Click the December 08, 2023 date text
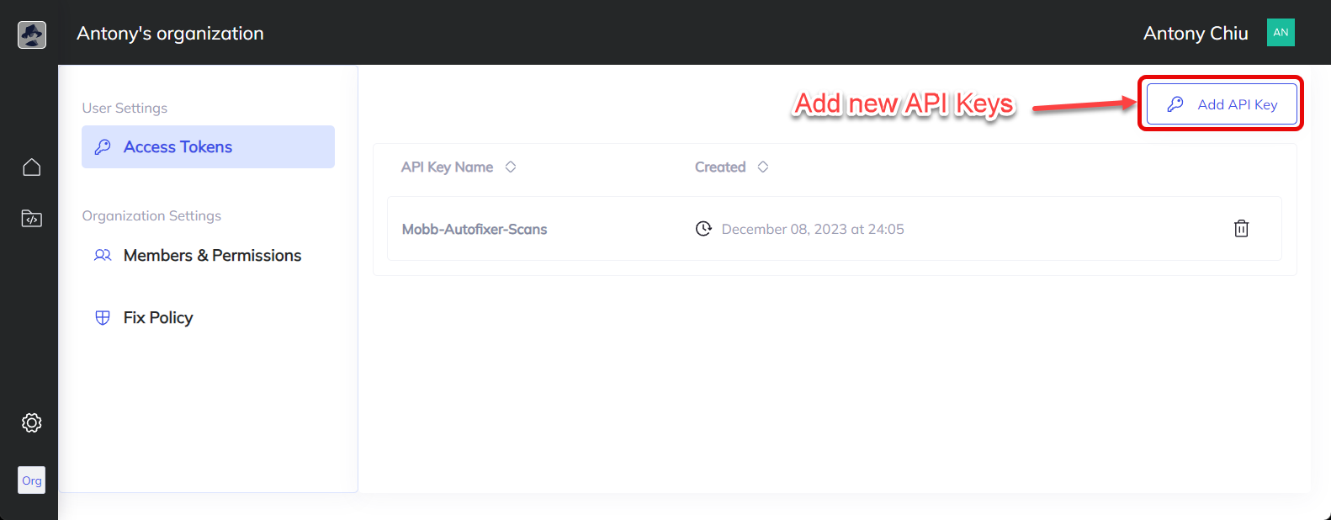The width and height of the screenshot is (1331, 520). point(813,229)
